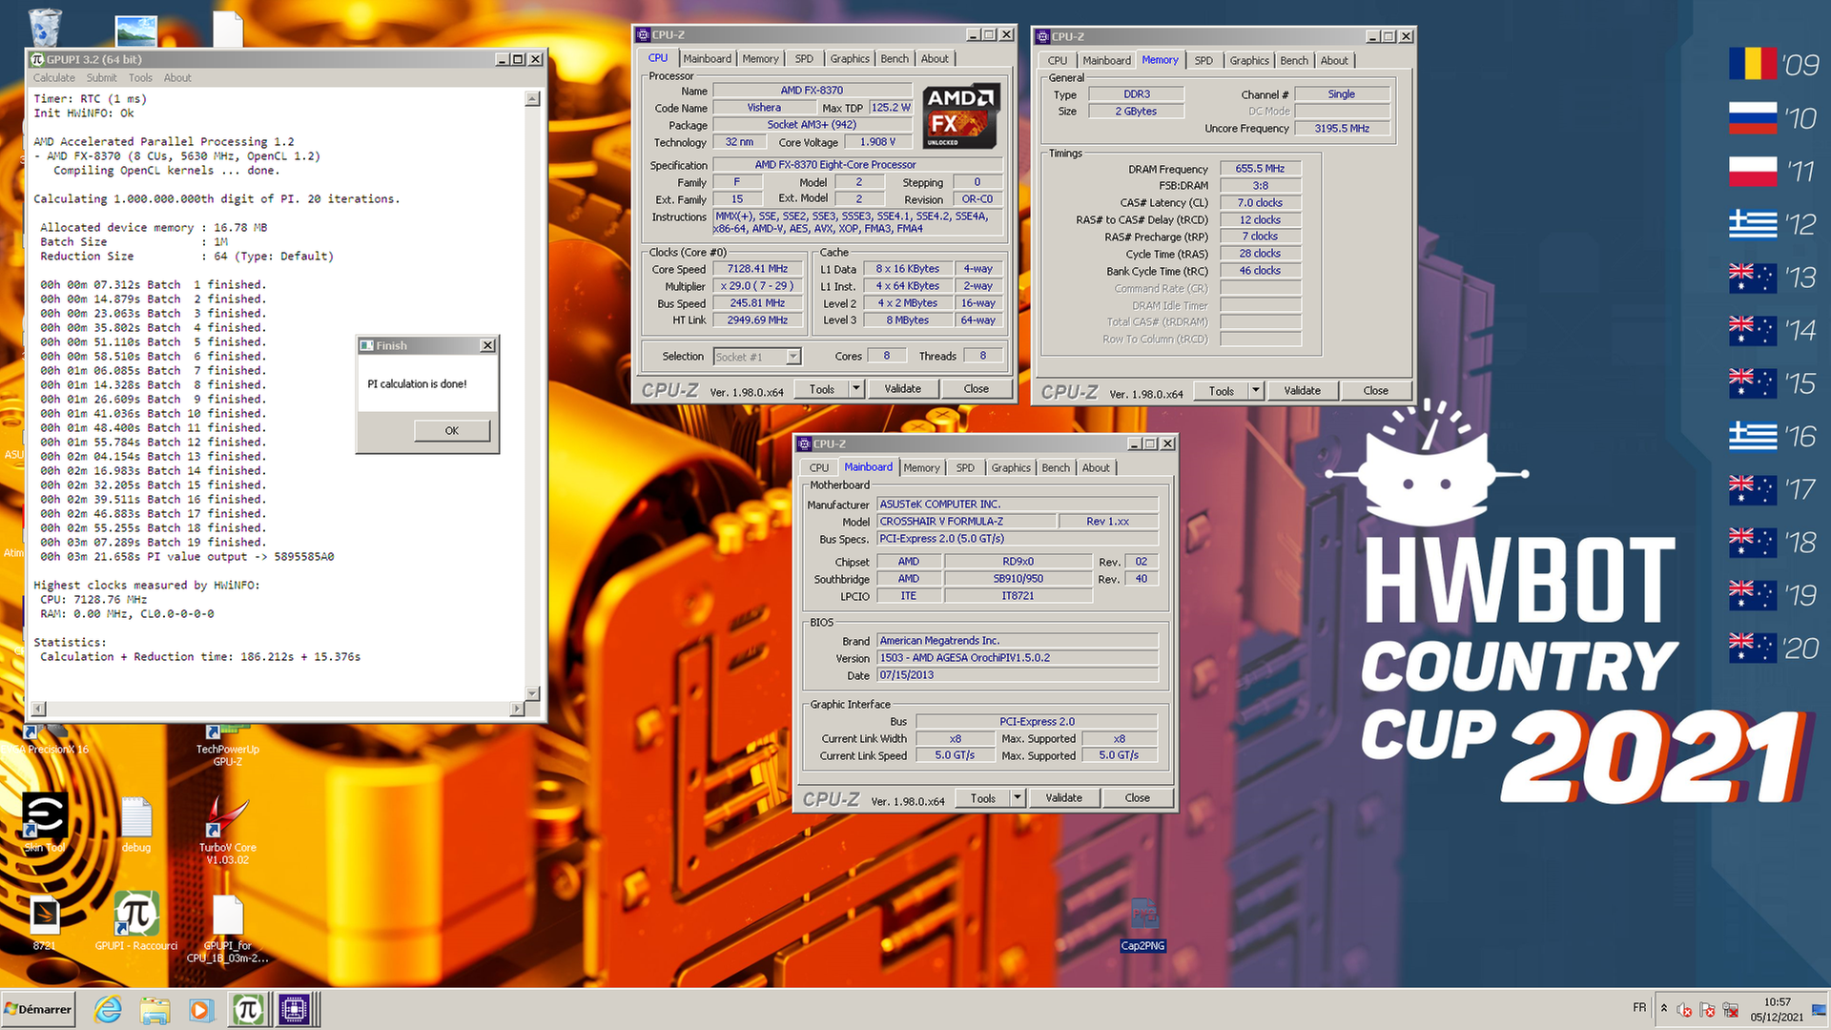Image resolution: width=1831 pixels, height=1030 pixels.
Task: Click Close button in CPU tab window
Action: tap(976, 388)
